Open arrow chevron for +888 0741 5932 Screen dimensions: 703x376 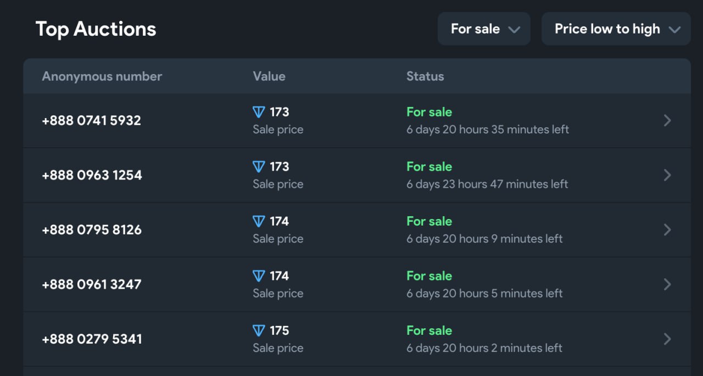coord(667,120)
